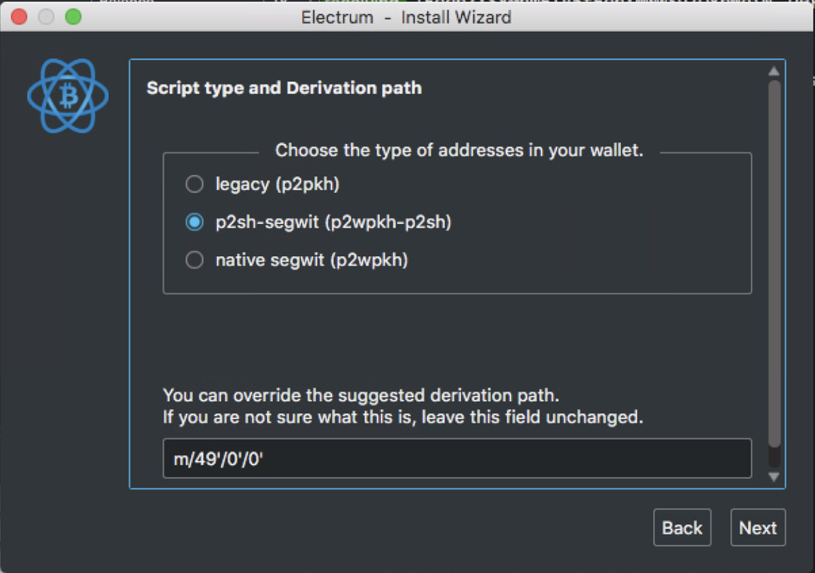Select the legacy (p2pkh) radio button
815x573 pixels.
[195, 184]
